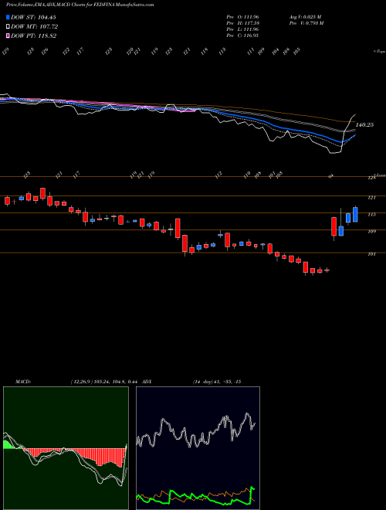Click the magenta DOW PT legend swatch
The image size is (386, 510).
pos(8,36)
